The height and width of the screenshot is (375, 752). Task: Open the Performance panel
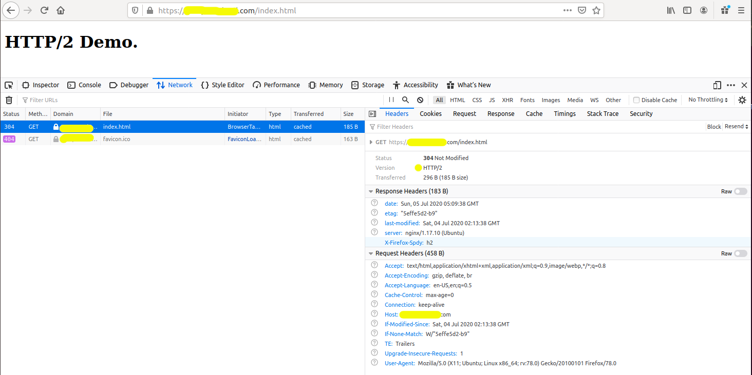pyautogui.click(x=276, y=85)
